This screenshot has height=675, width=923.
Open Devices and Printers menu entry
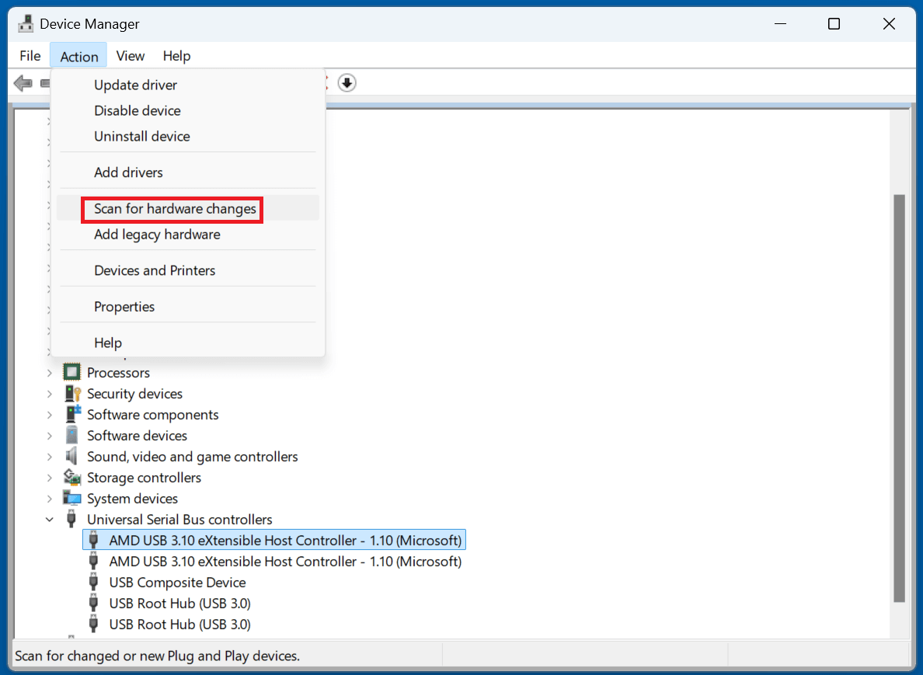155,271
